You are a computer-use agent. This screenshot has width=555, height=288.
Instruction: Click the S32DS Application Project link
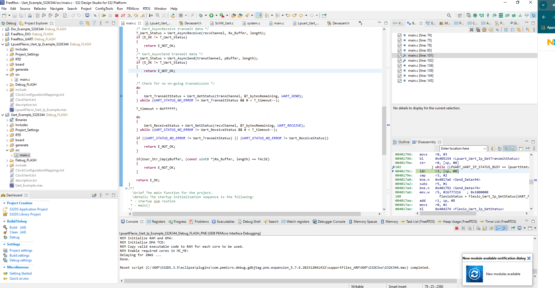(29, 209)
